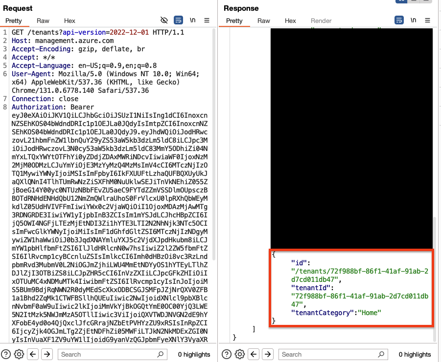Image resolution: width=441 pixels, height=362 pixels.
Task: Toggle non-printable characters \n in the Response toolbar
Action: [x=414, y=21]
